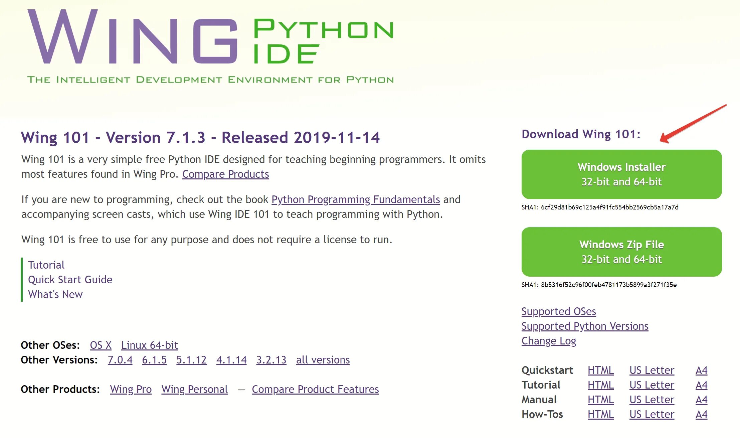Viewport: 740px width, 438px height.
Task: Click the Windows Installer SHA1 hash 6cf29d81...
Action: coord(600,207)
